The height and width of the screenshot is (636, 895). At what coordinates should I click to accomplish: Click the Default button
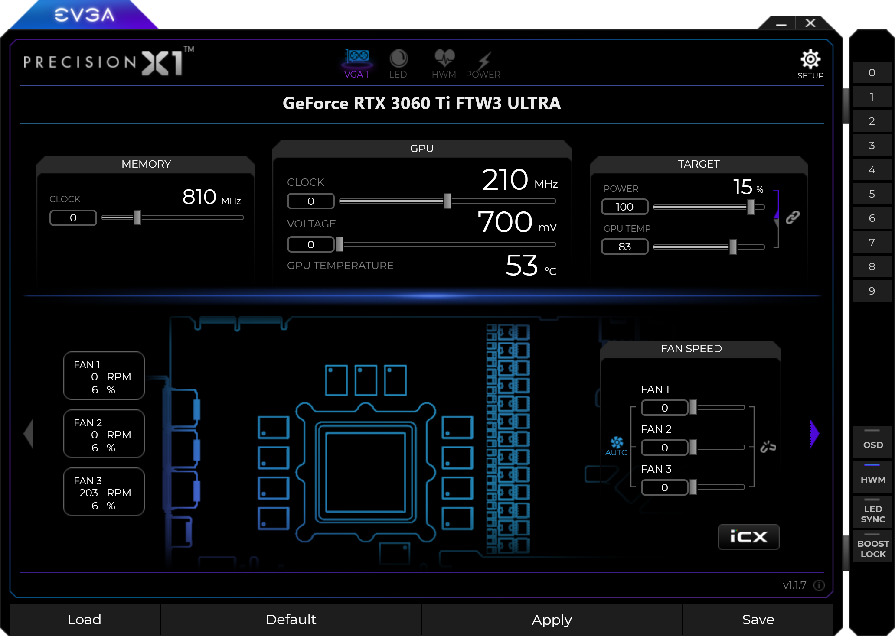pos(291,620)
